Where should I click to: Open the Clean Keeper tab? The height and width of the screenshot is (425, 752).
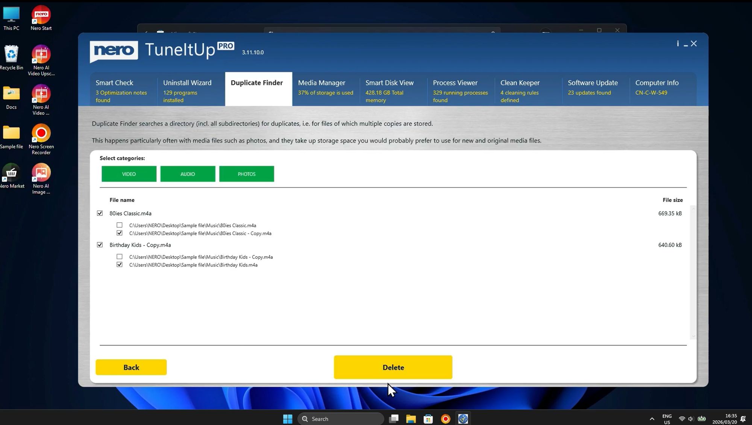tap(523, 89)
